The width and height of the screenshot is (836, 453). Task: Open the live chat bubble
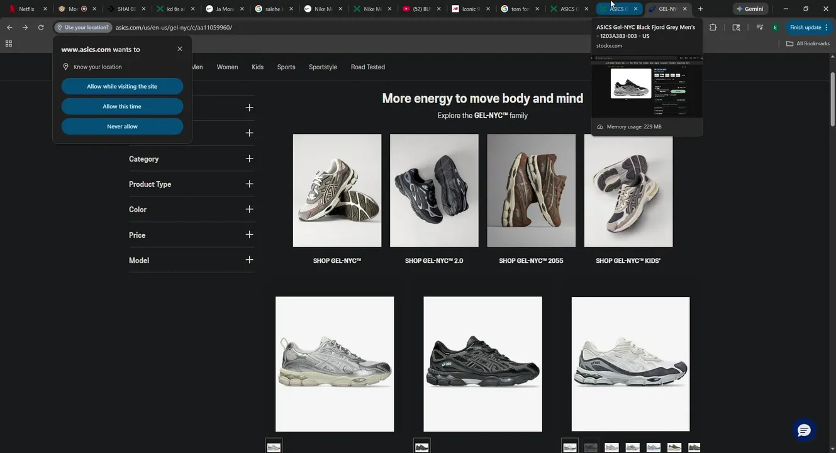click(x=804, y=430)
